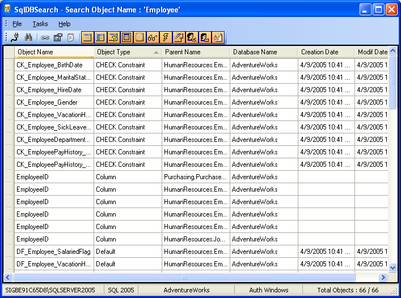Select CK_Employee_VacationH... object name
401x298 pixels.
(x=53, y=115)
